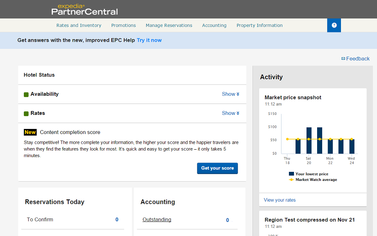This screenshot has height=236, width=377.
Task: Click the Feedback envelope icon
Action: [x=343, y=59]
